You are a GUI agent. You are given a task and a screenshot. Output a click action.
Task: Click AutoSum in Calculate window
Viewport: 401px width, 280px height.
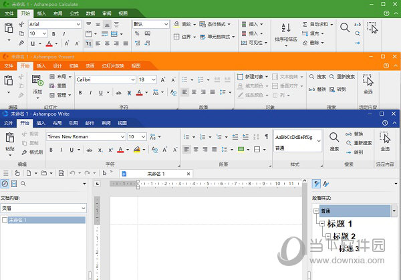pyautogui.click(x=317, y=24)
